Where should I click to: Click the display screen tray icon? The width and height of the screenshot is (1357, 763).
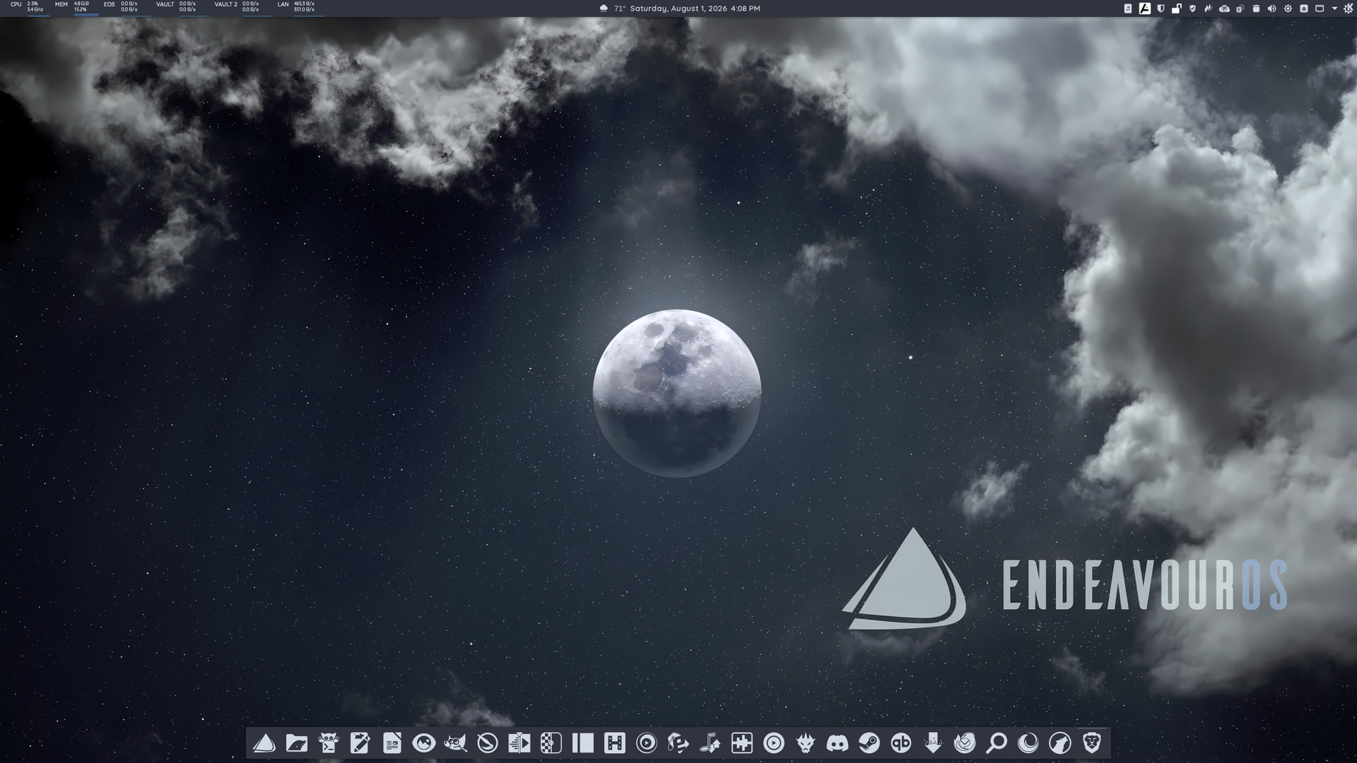[1320, 8]
